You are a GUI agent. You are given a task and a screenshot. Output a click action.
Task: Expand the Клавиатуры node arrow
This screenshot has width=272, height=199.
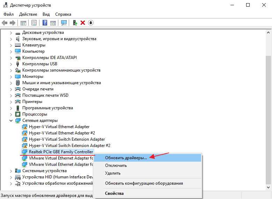[x=11, y=45]
